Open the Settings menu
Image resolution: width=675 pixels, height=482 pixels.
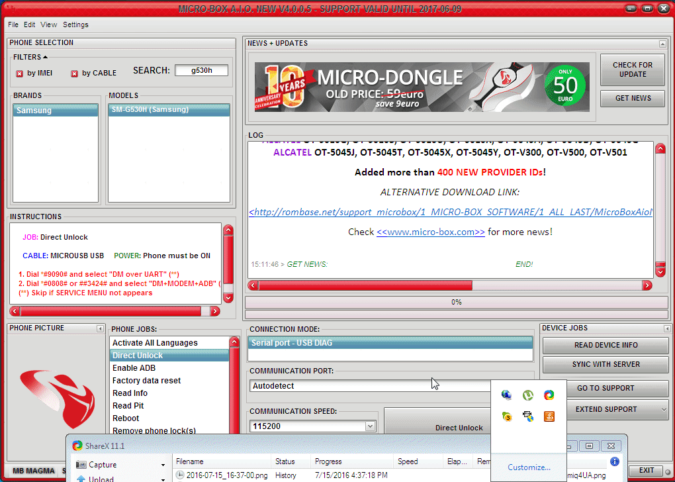point(75,24)
